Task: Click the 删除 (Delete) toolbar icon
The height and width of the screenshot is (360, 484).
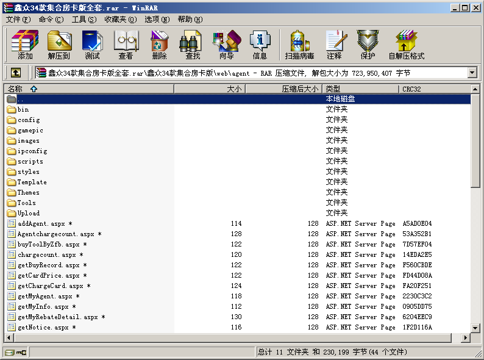Action: 159,45
